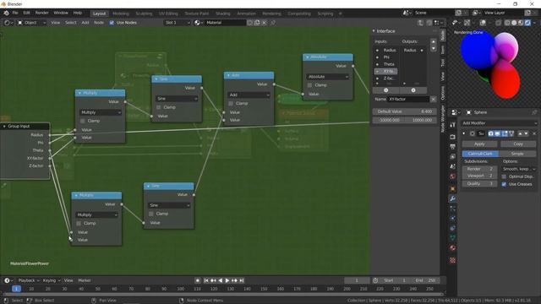
Task: Adjust the Render subdivisions field
Action: point(479,169)
